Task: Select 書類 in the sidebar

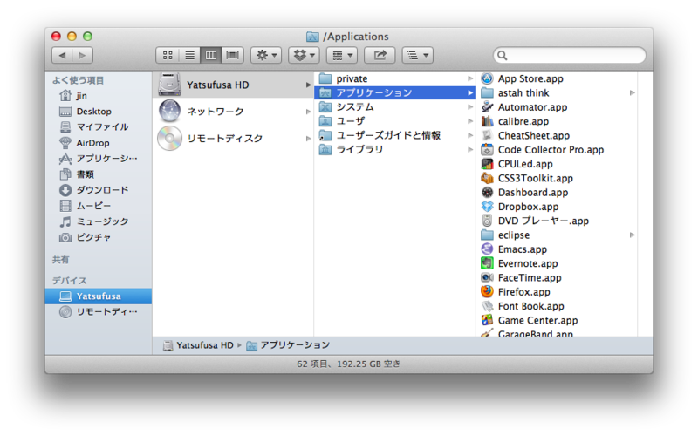Action: point(99,174)
